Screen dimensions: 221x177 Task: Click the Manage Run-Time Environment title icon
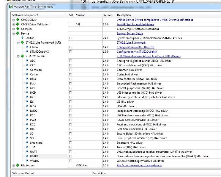coord(11,6)
